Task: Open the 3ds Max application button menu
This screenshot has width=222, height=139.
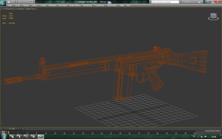Action: point(3,3)
